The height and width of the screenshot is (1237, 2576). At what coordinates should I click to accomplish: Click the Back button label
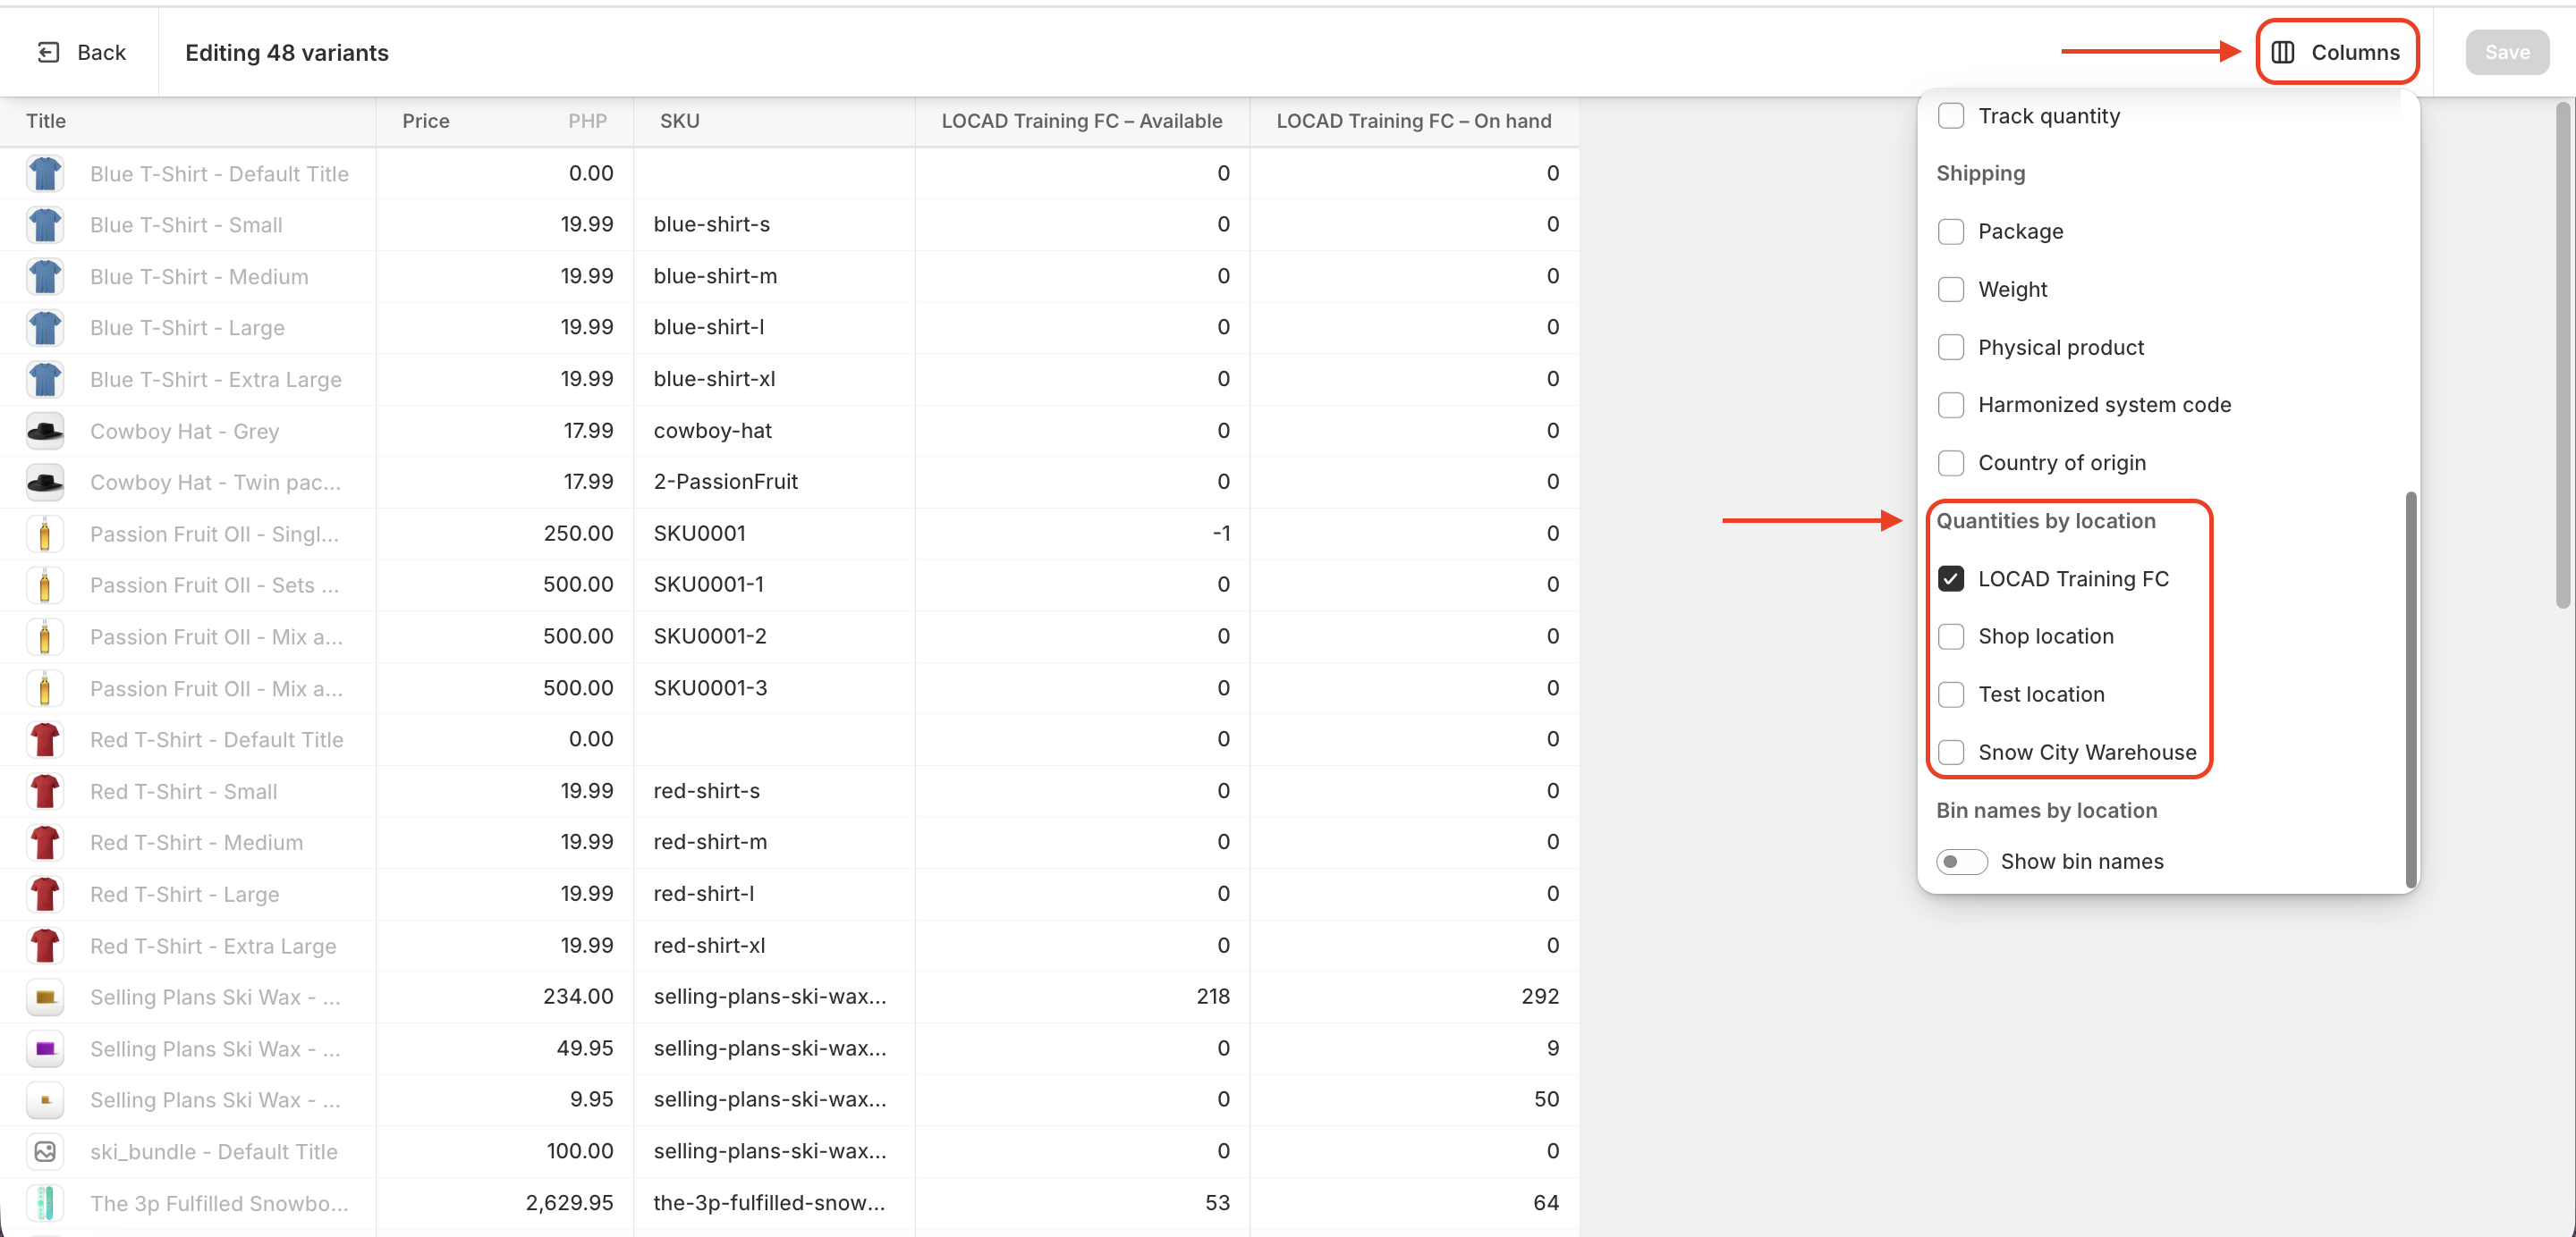tap(101, 52)
